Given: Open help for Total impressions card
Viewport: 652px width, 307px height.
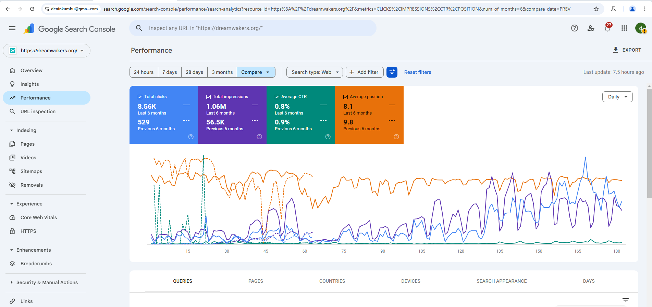Looking at the screenshot, I should coord(259,137).
